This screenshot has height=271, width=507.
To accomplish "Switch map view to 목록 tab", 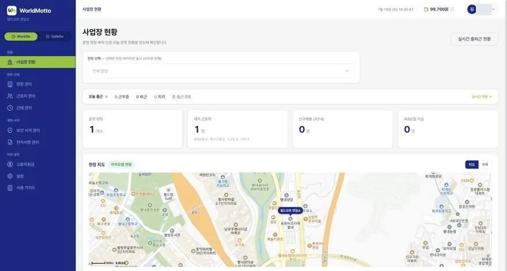I will [485, 164].
